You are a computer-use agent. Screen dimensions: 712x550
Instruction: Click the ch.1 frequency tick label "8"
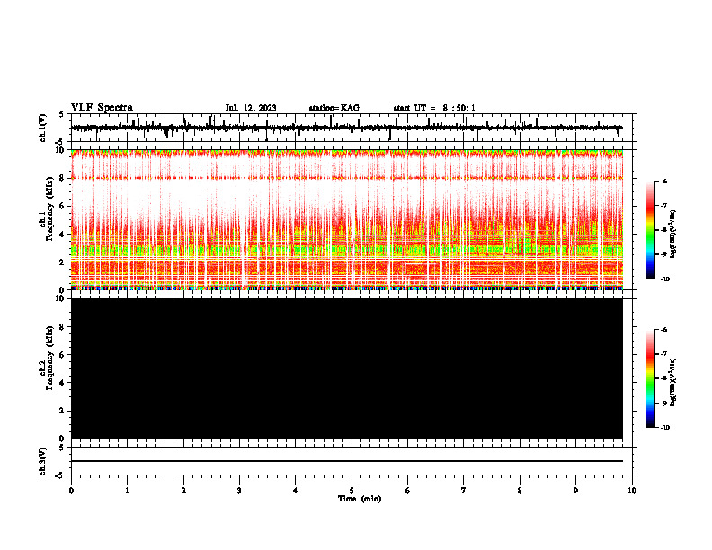click(x=61, y=178)
